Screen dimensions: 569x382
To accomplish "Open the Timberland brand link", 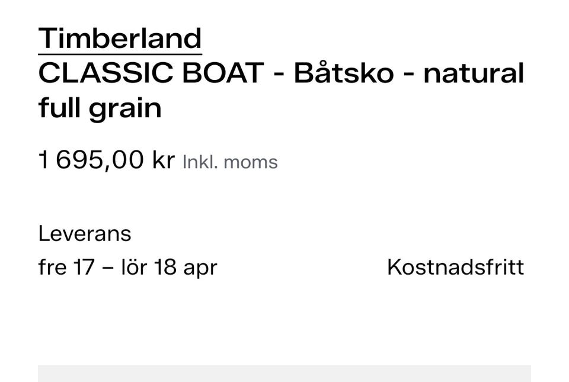I will 120,38.
